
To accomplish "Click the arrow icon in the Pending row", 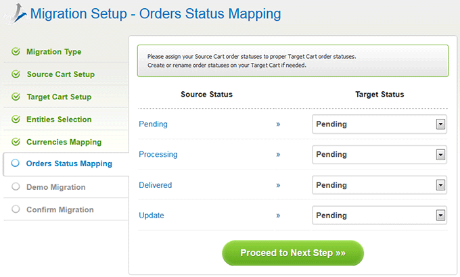I will pyautogui.click(x=278, y=124).
